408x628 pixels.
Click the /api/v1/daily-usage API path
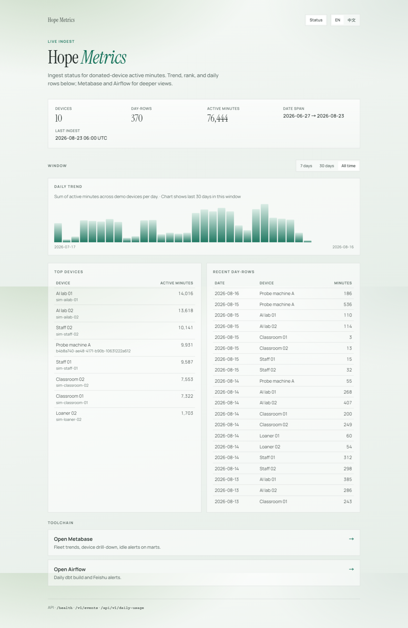[122, 608]
